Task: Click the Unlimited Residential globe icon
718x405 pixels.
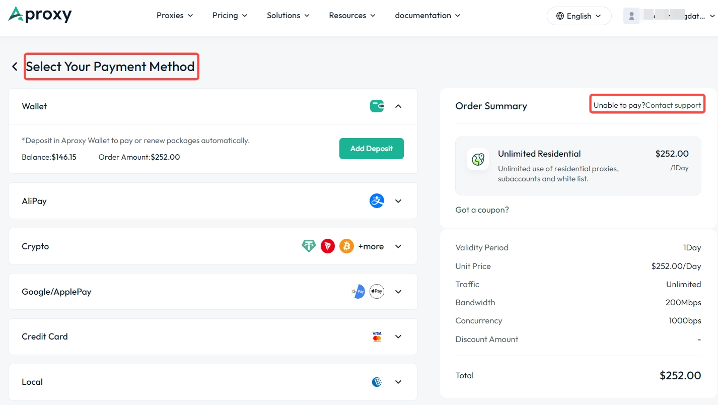Action: click(478, 160)
